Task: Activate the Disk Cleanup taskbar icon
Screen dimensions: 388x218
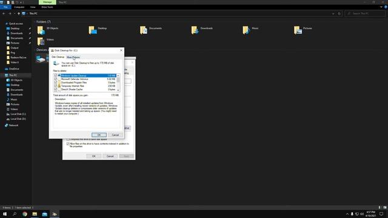Action: [55, 214]
